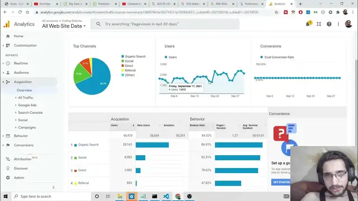Switch to the Big Data browser tab
The width and height of the screenshot is (358, 201).
[76, 4]
